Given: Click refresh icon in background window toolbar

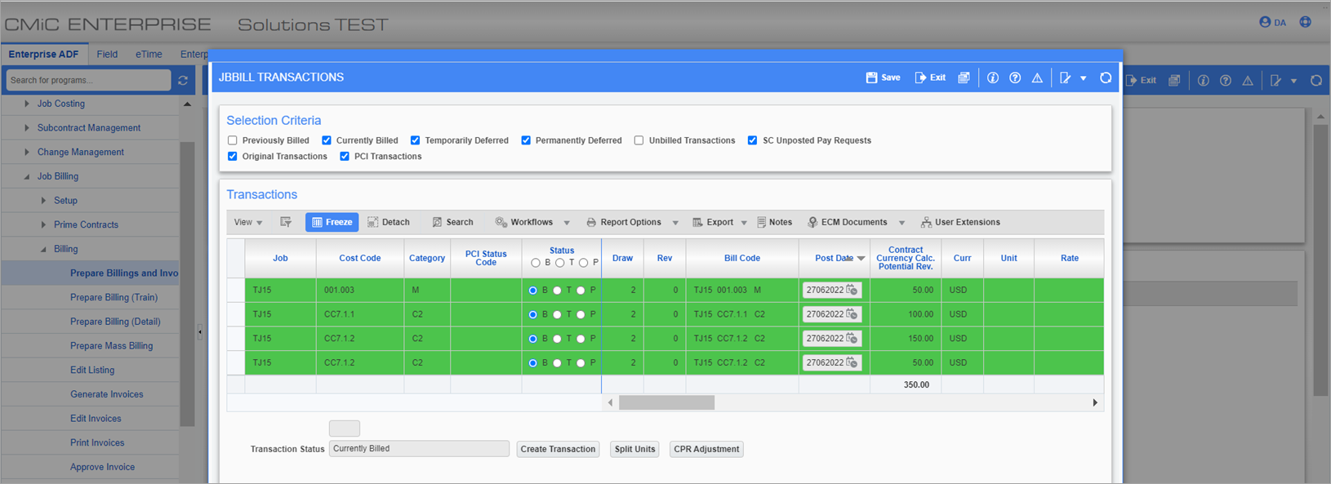Looking at the screenshot, I should [x=1316, y=80].
